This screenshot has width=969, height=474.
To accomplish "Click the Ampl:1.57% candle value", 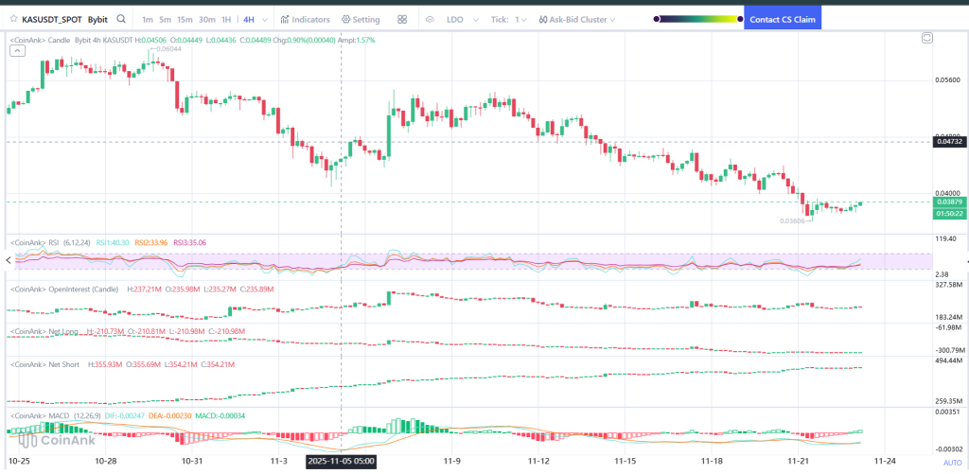I will click(x=358, y=40).
